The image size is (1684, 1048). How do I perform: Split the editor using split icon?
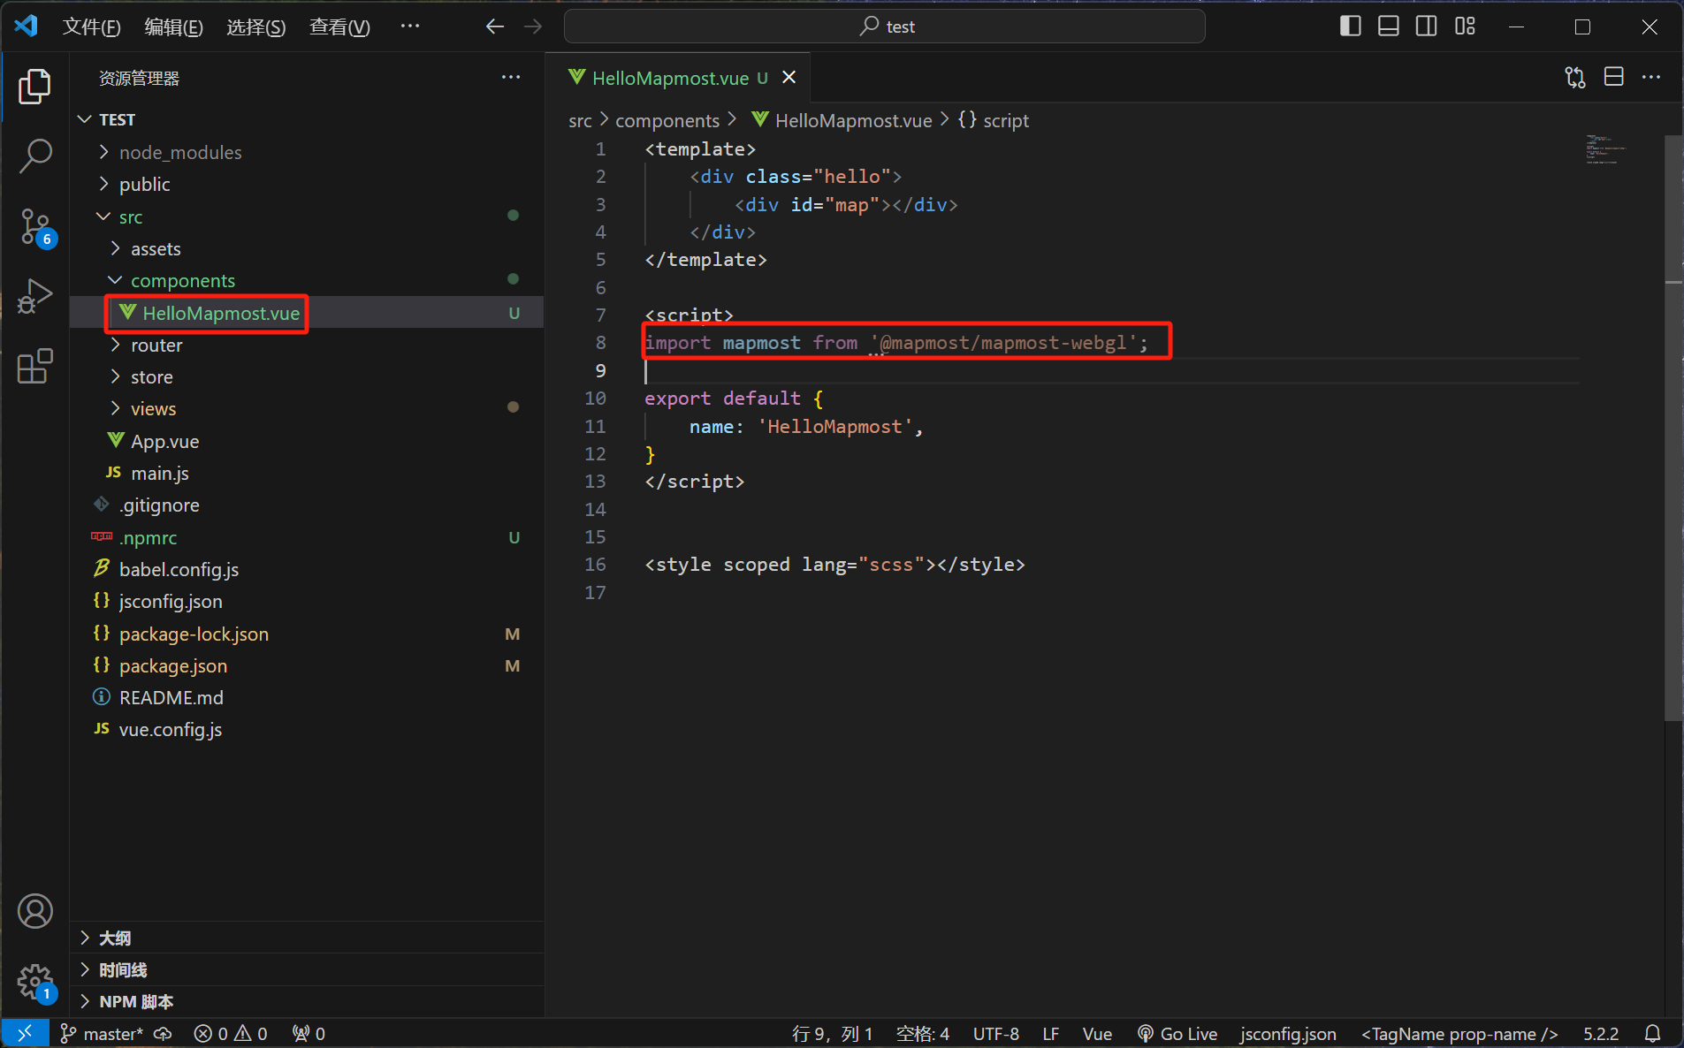click(1613, 78)
